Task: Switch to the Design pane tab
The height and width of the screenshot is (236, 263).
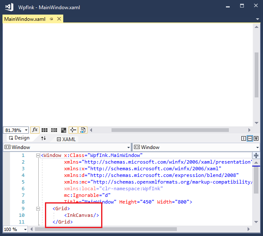Action: (19, 138)
